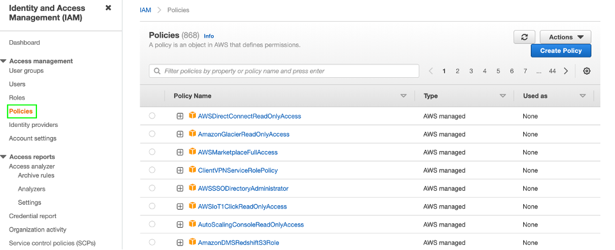Open Type column filter arrow
The image size is (615, 250).
click(x=503, y=96)
